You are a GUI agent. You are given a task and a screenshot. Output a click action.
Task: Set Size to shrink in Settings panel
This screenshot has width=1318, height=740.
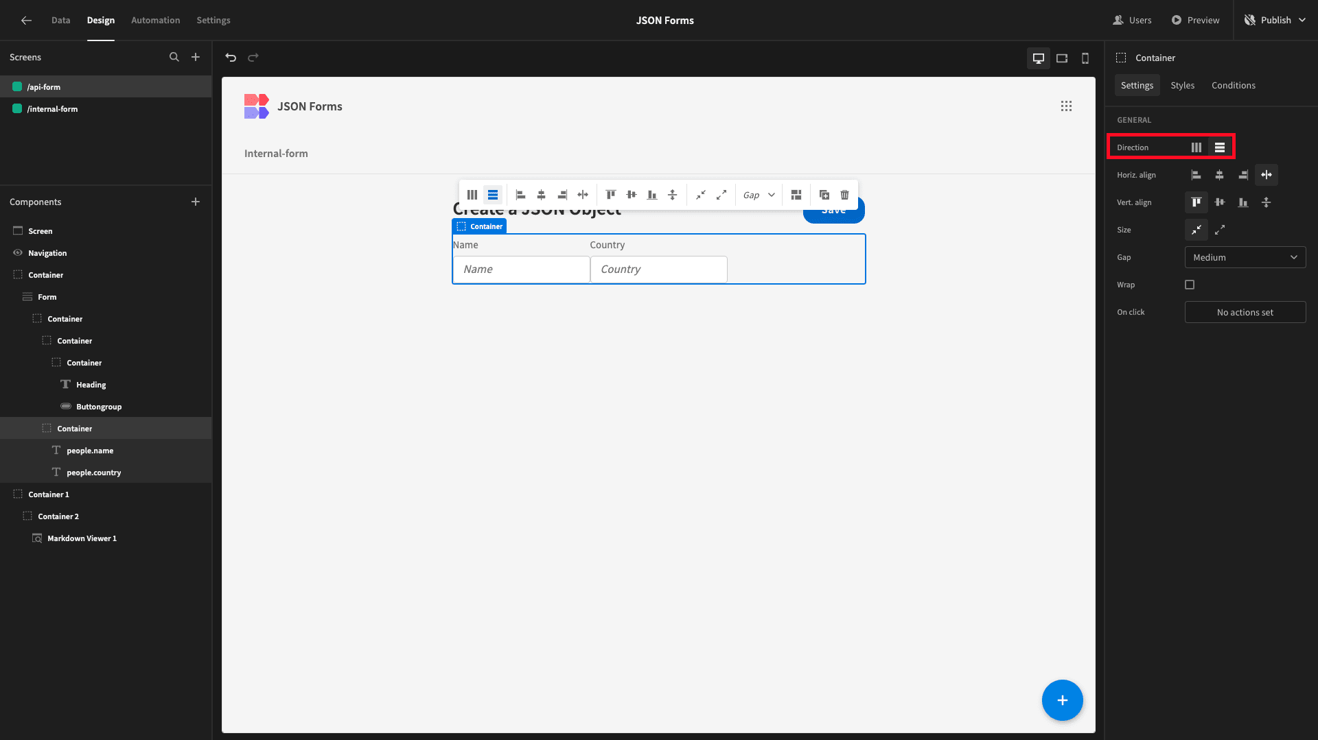(x=1196, y=230)
